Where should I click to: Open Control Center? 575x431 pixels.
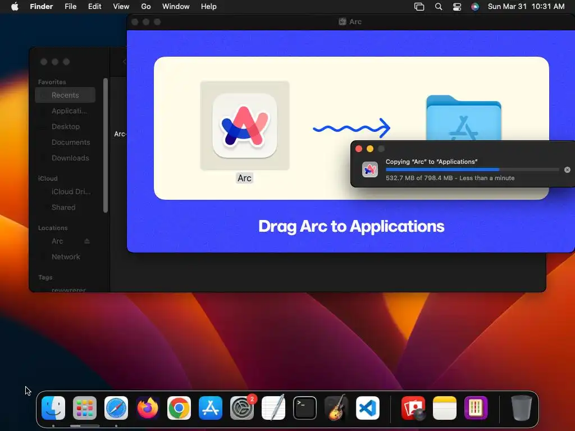(x=457, y=7)
